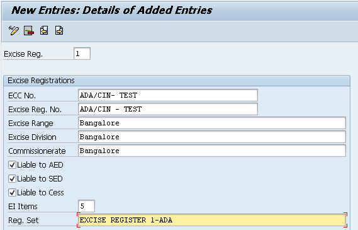Go to the previous entry icon
This screenshot has height=230, width=358.
(x=44, y=30)
